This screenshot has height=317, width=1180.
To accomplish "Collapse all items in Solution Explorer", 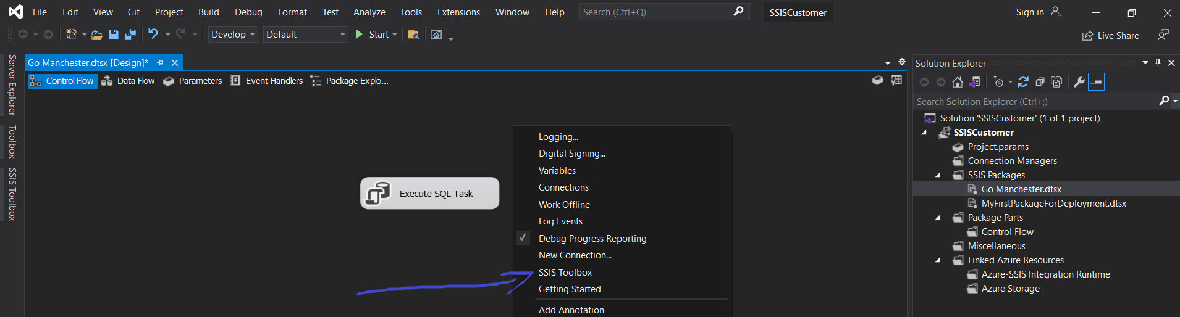I will tap(1040, 82).
